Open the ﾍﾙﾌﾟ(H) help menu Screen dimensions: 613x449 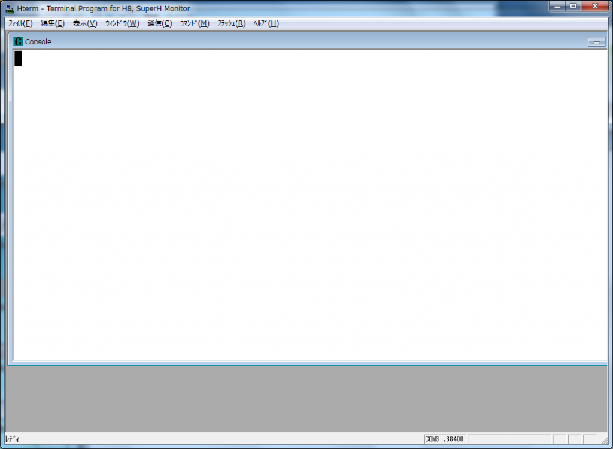[x=266, y=23]
